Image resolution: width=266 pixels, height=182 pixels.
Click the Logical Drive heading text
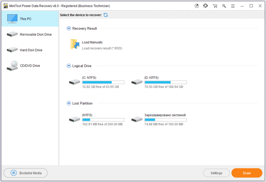82,66
